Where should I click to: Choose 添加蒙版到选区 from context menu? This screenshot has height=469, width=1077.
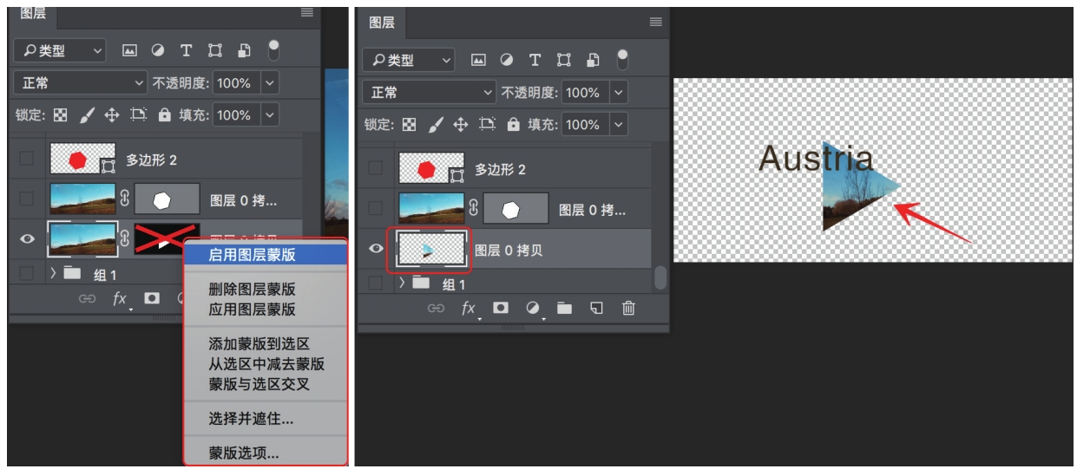(x=265, y=344)
